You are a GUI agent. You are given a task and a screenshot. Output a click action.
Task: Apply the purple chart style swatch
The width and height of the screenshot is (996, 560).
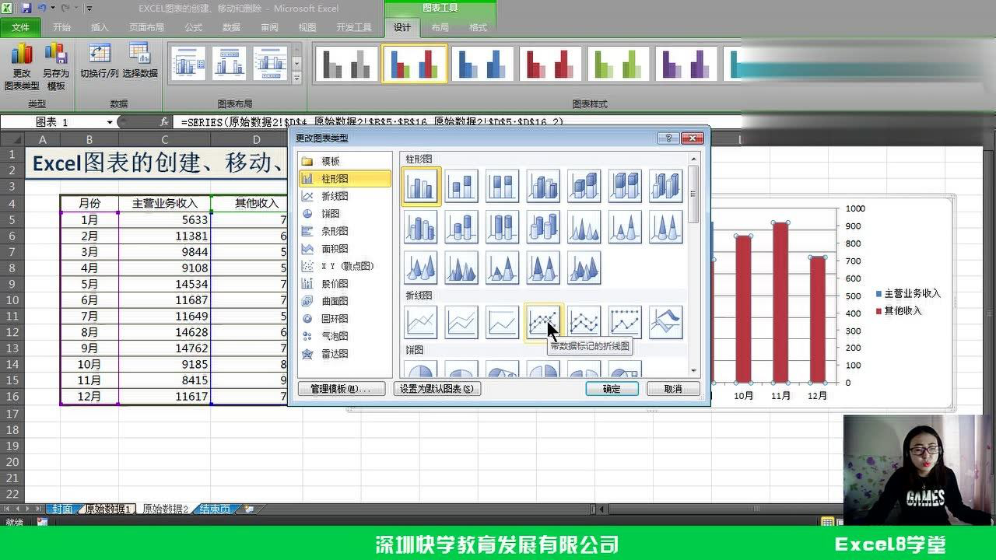click(x=686, y=64)
